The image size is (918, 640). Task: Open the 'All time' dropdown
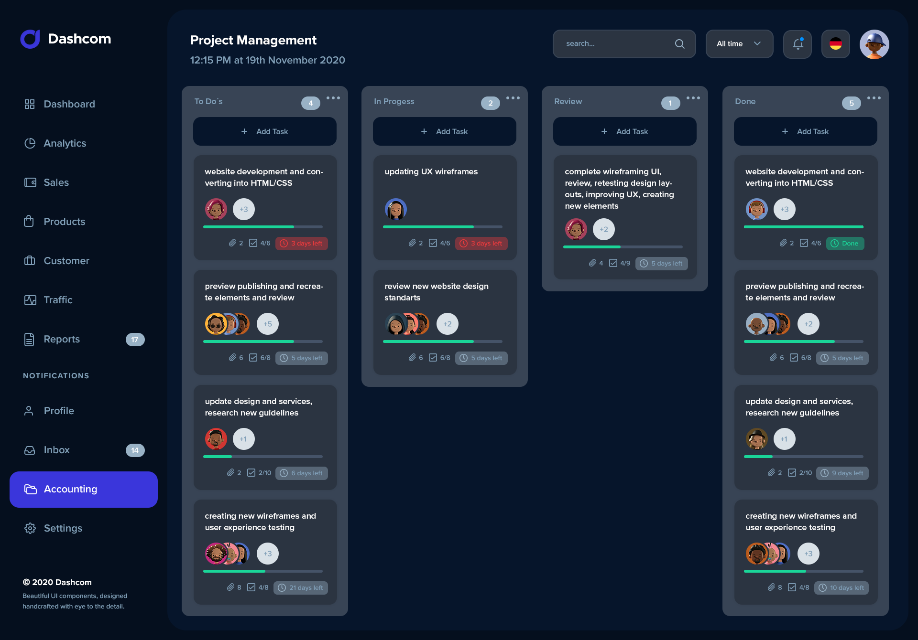click(x=739, y=43)
